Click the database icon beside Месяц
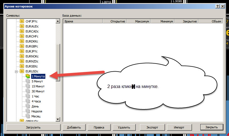The height and width of the screenshot is (136, 229). point(28,116)
